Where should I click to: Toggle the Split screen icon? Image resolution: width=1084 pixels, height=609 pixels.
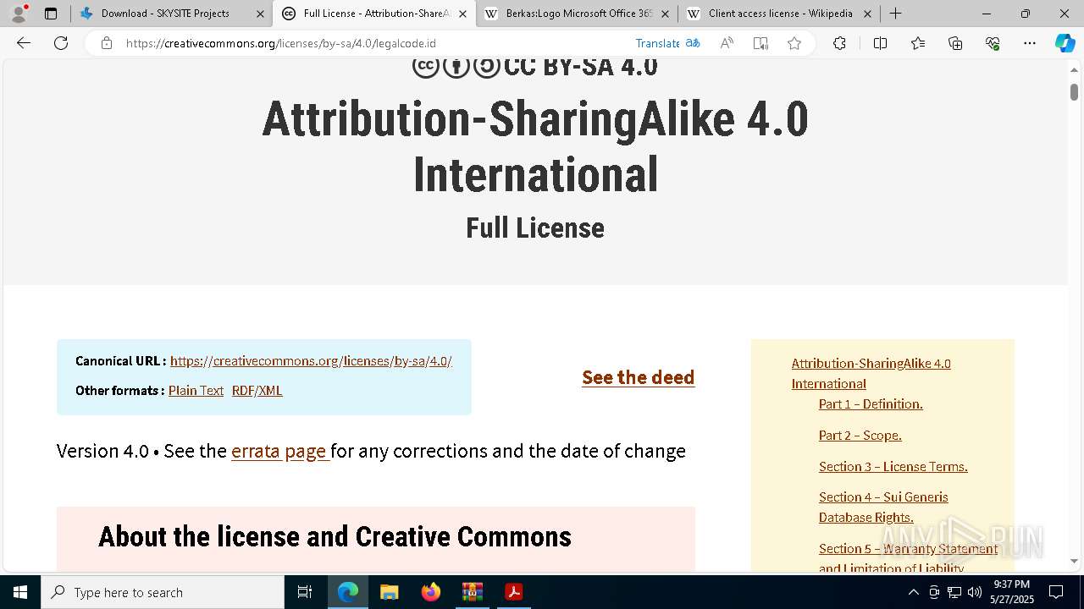coord(880,43)
